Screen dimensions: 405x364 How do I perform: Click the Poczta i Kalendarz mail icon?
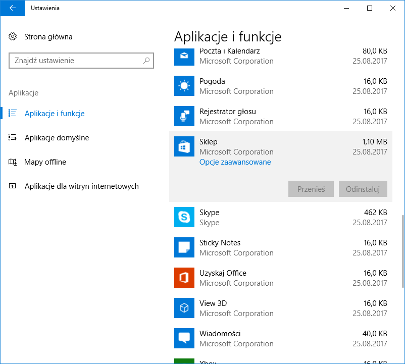tap(184, 57)
